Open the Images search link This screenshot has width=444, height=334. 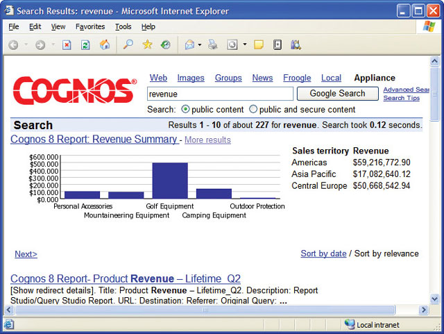tap(191, 78)
